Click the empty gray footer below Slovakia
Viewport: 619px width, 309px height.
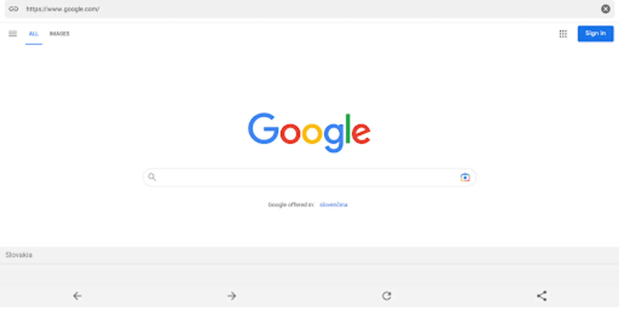point(309,274)
